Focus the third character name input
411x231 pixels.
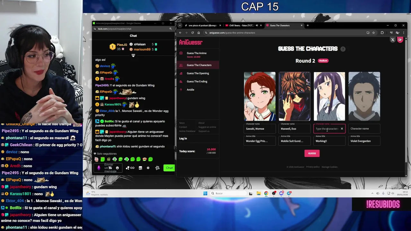pyautogui.click(x=327, y=129)
